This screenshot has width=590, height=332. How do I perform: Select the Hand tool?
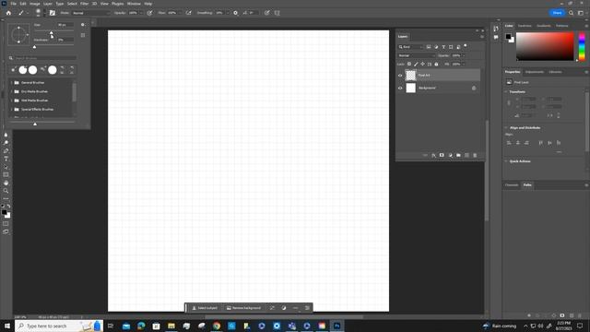click(6, 183)
